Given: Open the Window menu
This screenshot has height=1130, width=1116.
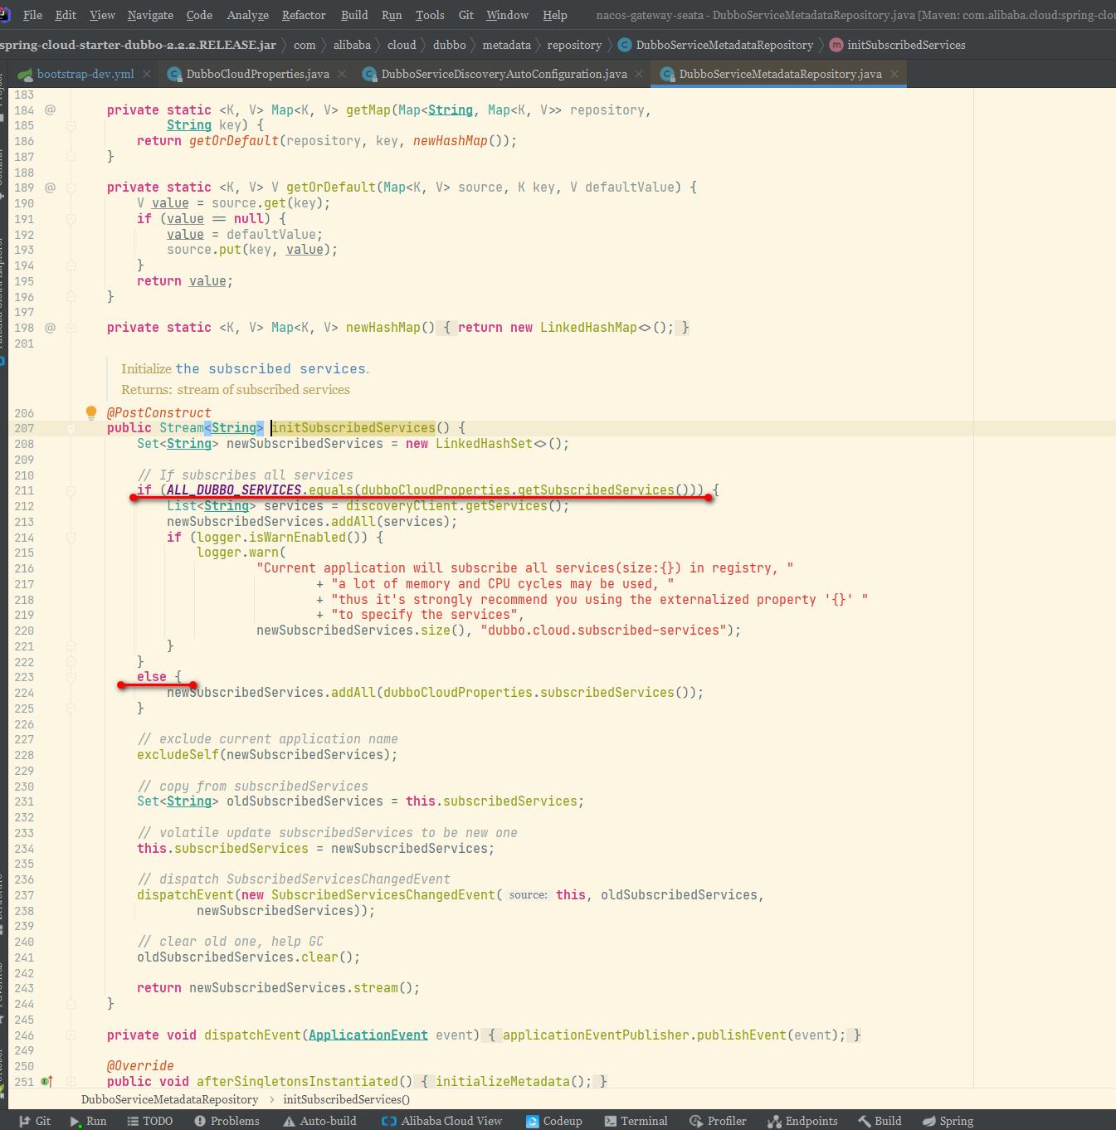Looking at the screenshot, I should (507, 15).
